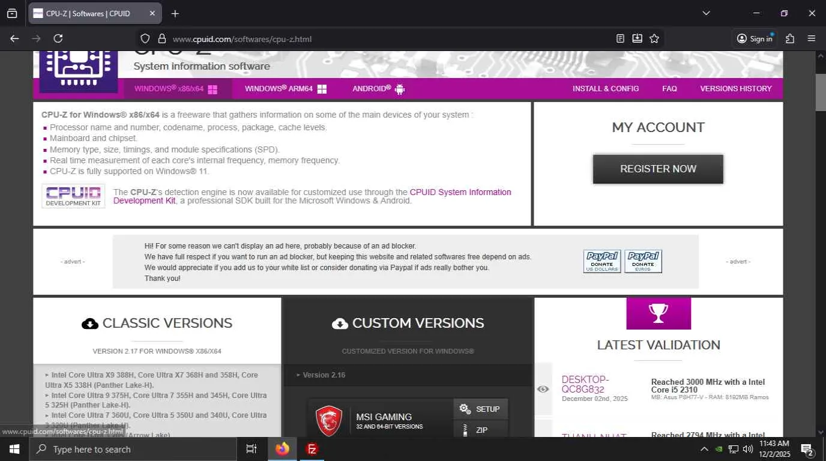
Task: Switch to the Android tab
Action: click(379, 89)
